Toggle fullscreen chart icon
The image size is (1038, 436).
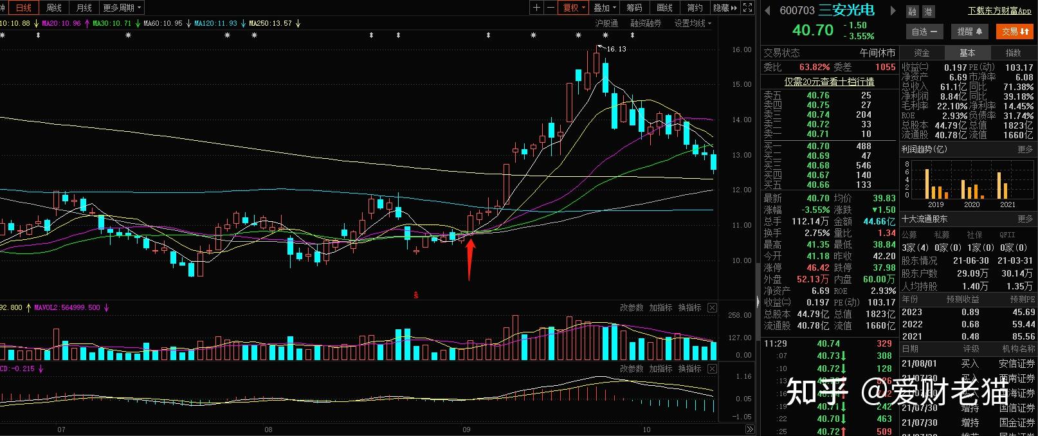pos(747,8)
